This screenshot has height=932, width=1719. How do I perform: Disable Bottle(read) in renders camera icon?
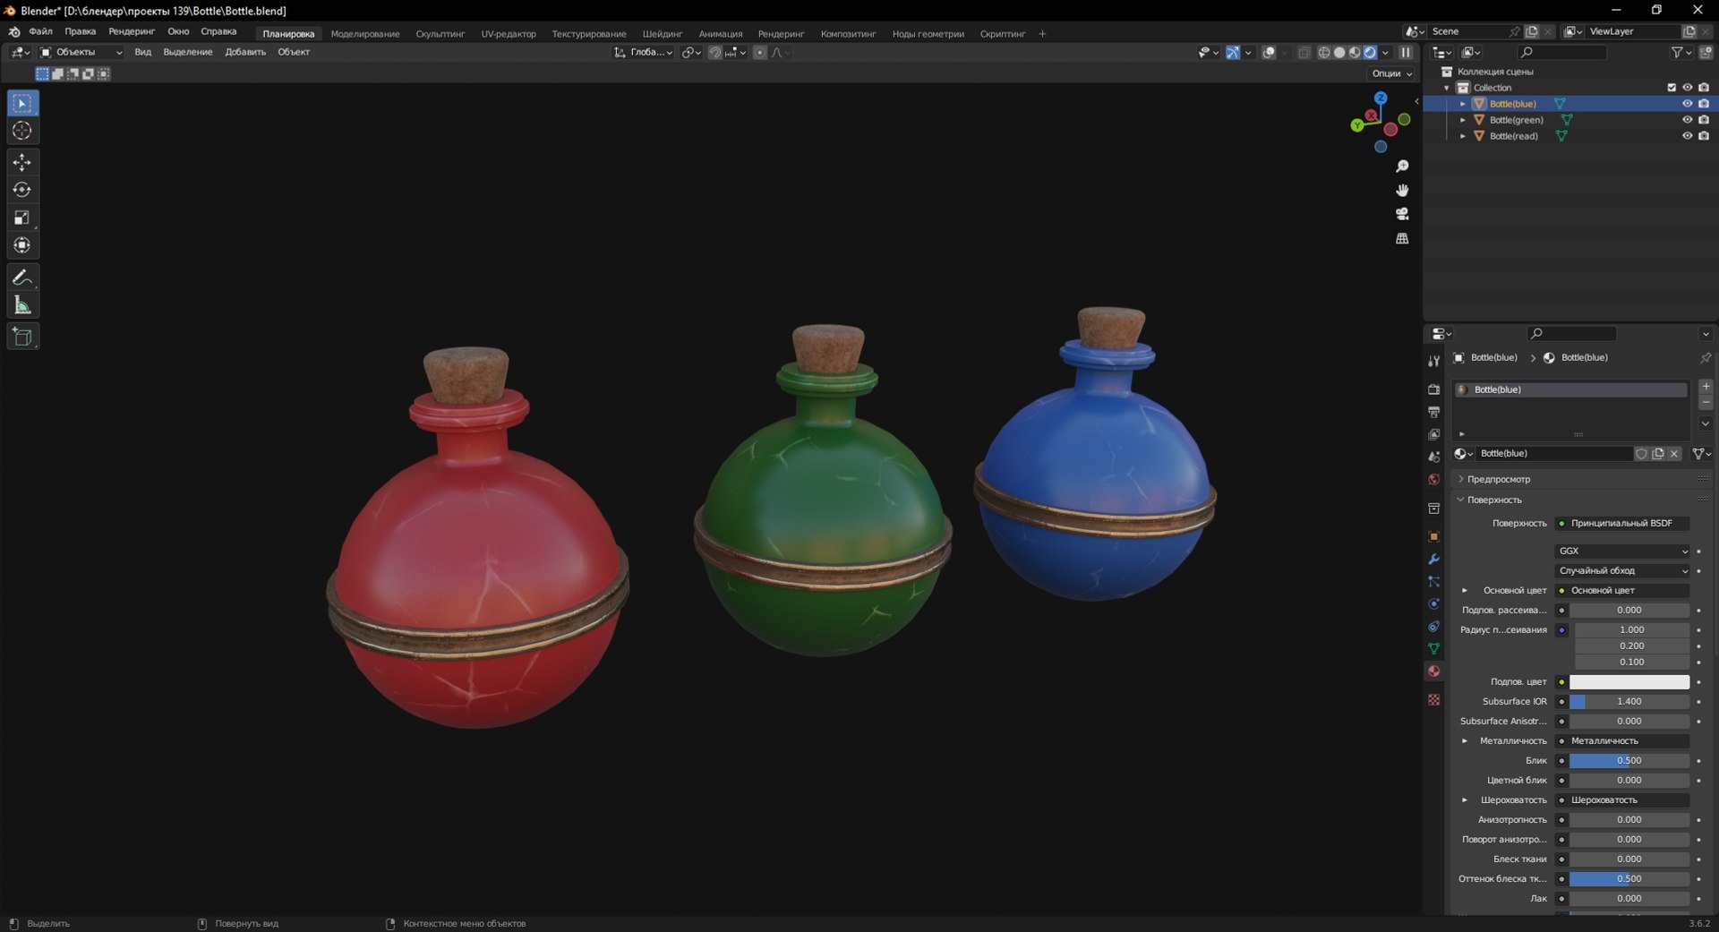1704,136
